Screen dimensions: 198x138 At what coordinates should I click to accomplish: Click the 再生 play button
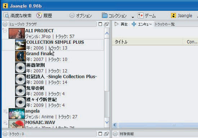[x=121, y=24]
